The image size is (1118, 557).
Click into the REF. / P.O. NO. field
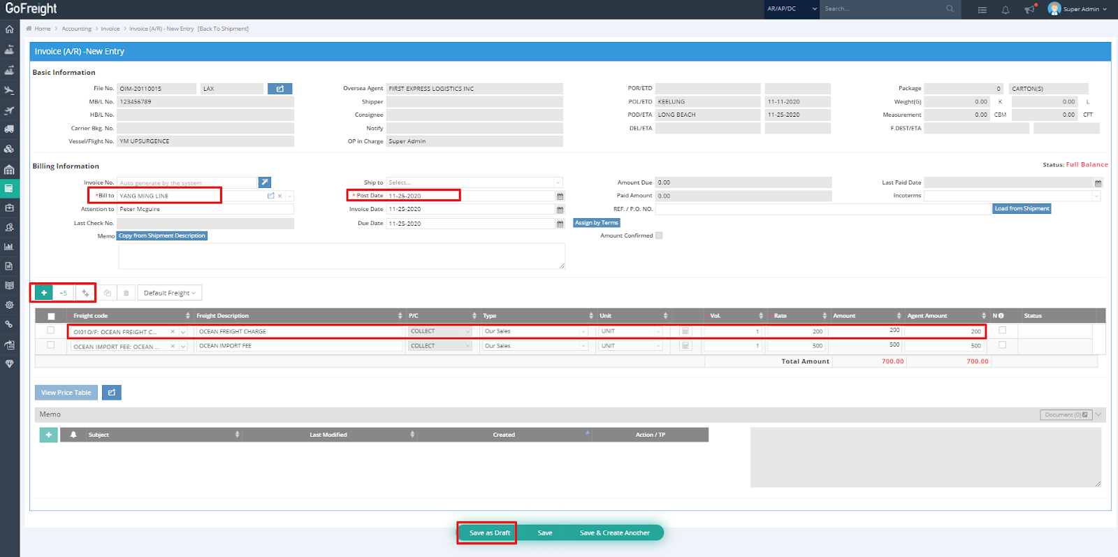pos(822,210)
